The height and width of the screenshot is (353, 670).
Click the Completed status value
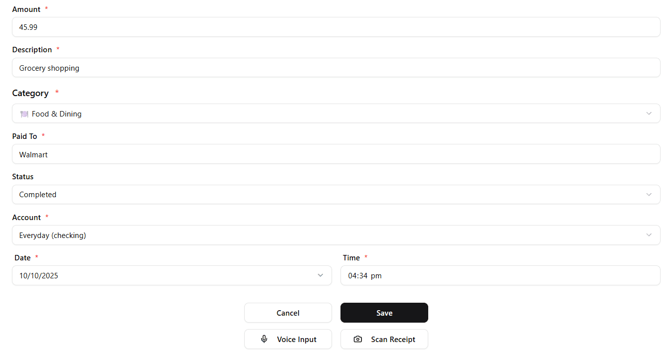coord(38,195)
